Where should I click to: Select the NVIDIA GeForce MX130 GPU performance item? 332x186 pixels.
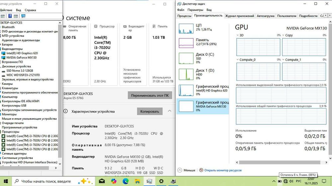(203, 106)
